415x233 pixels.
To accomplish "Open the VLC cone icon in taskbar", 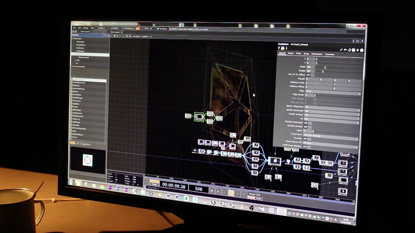I will pos(242,206).
